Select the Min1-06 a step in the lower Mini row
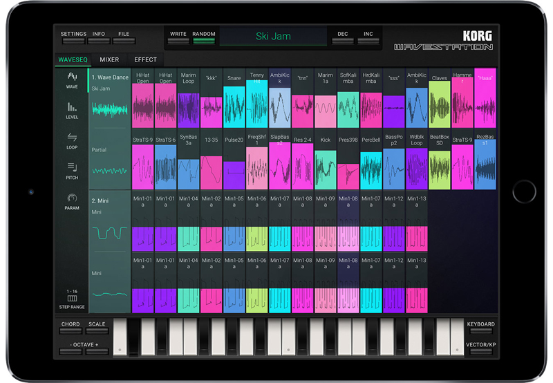This screenshot has width=553, height=383. coord(256,283)
